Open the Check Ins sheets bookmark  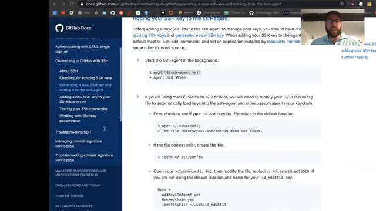(x=234, y=13)
